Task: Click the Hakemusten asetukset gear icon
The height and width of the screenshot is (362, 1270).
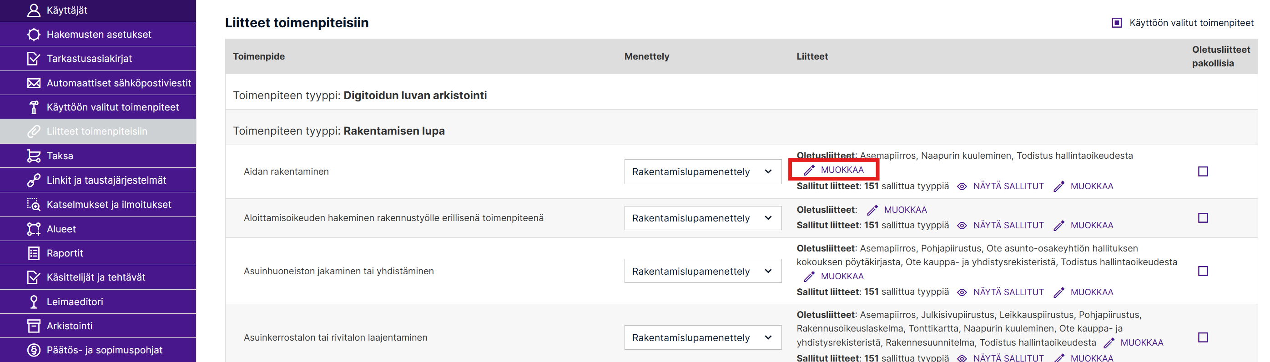Action: 34,35
